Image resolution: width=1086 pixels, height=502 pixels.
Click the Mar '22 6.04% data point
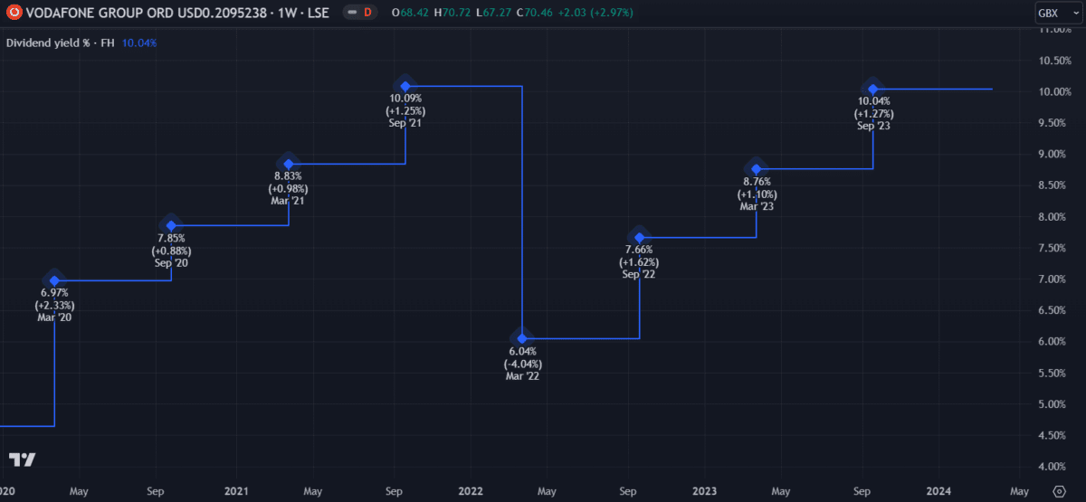click(522, 338)
